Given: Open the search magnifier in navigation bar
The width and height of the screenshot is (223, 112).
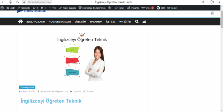Looking at the screenshot, I should click(x=137, y=22).
